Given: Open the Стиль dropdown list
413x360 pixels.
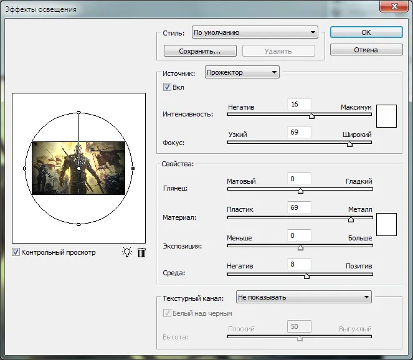Looking at the screenshot, I should [x=254, y=32].
